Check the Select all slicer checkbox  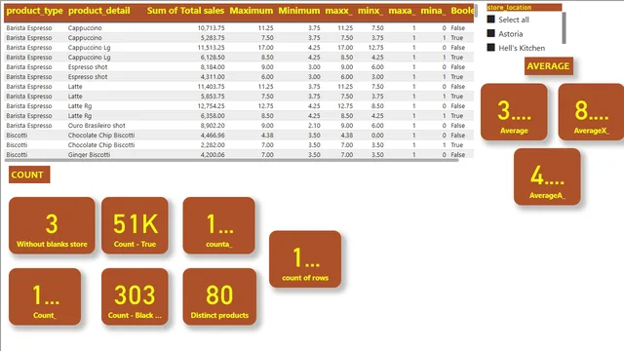(x=491, y=19)
